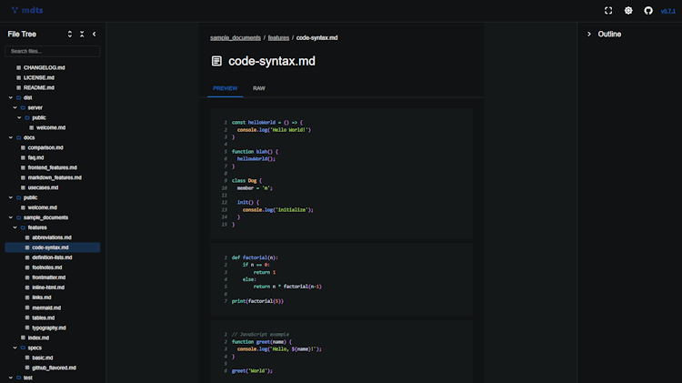The height and width of the screenshot is (383, 682).
Task: Collapse the docs folder
Action: (x=11, y=137)
